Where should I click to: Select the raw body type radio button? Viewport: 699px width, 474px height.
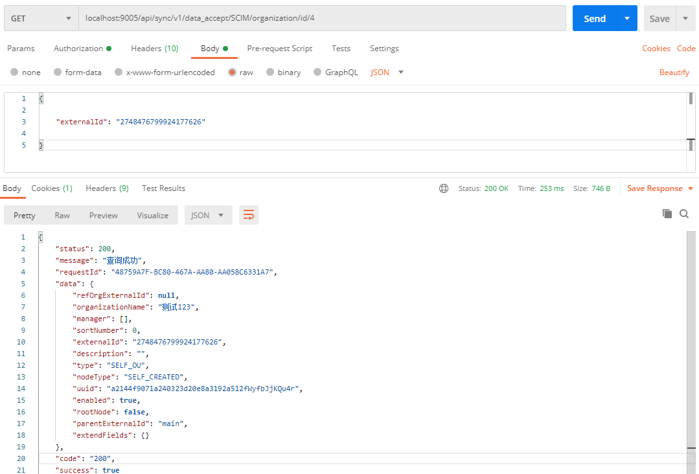[232, 73]
